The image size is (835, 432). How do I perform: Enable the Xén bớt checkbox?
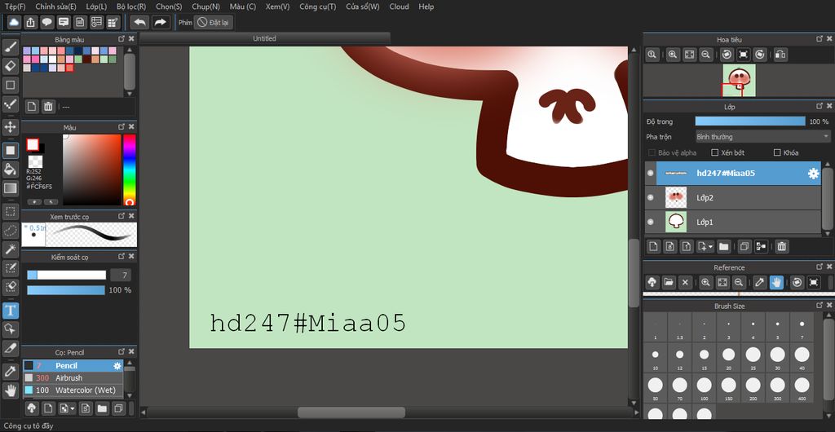pos(715,152)
